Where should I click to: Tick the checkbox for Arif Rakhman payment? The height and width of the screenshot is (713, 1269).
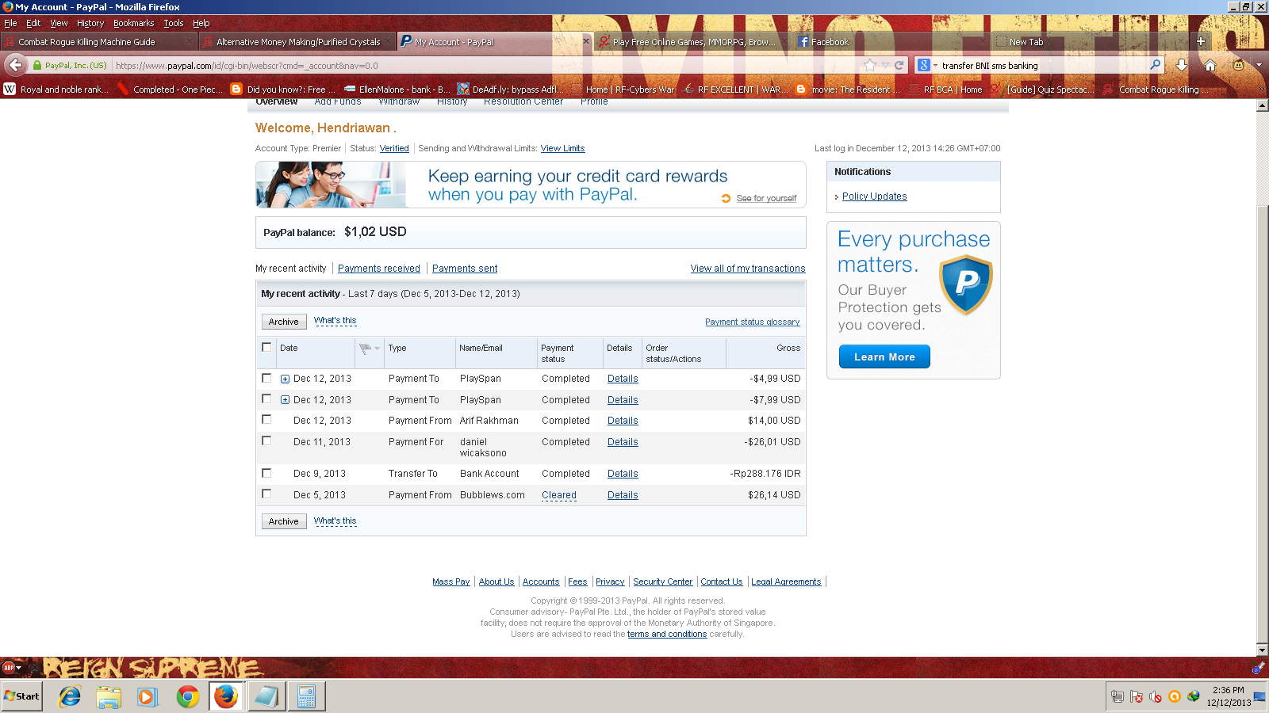tap(266, 420)
